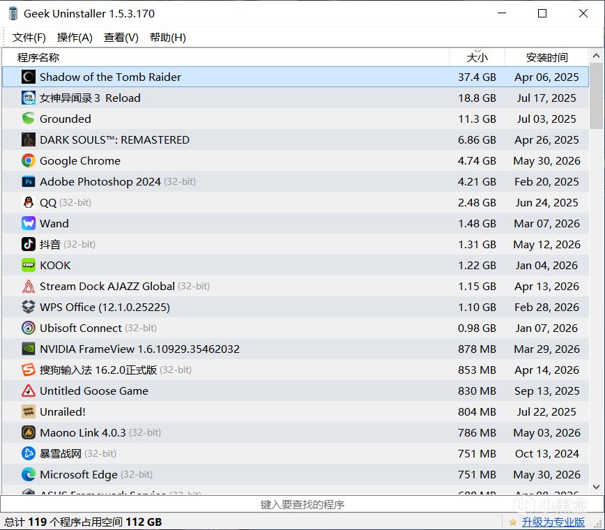Click the Maono Link icon

coord(28,432)
